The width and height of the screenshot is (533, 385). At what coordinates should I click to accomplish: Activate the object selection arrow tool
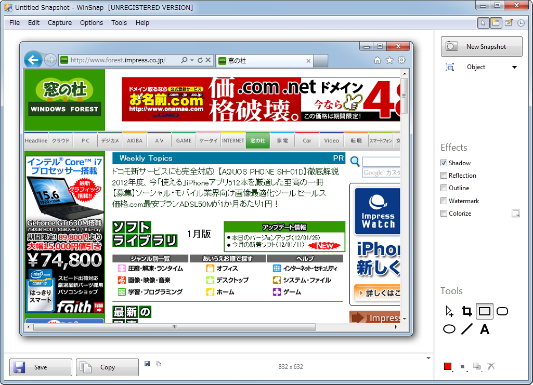pyautogui.click(x=449, y=311)
